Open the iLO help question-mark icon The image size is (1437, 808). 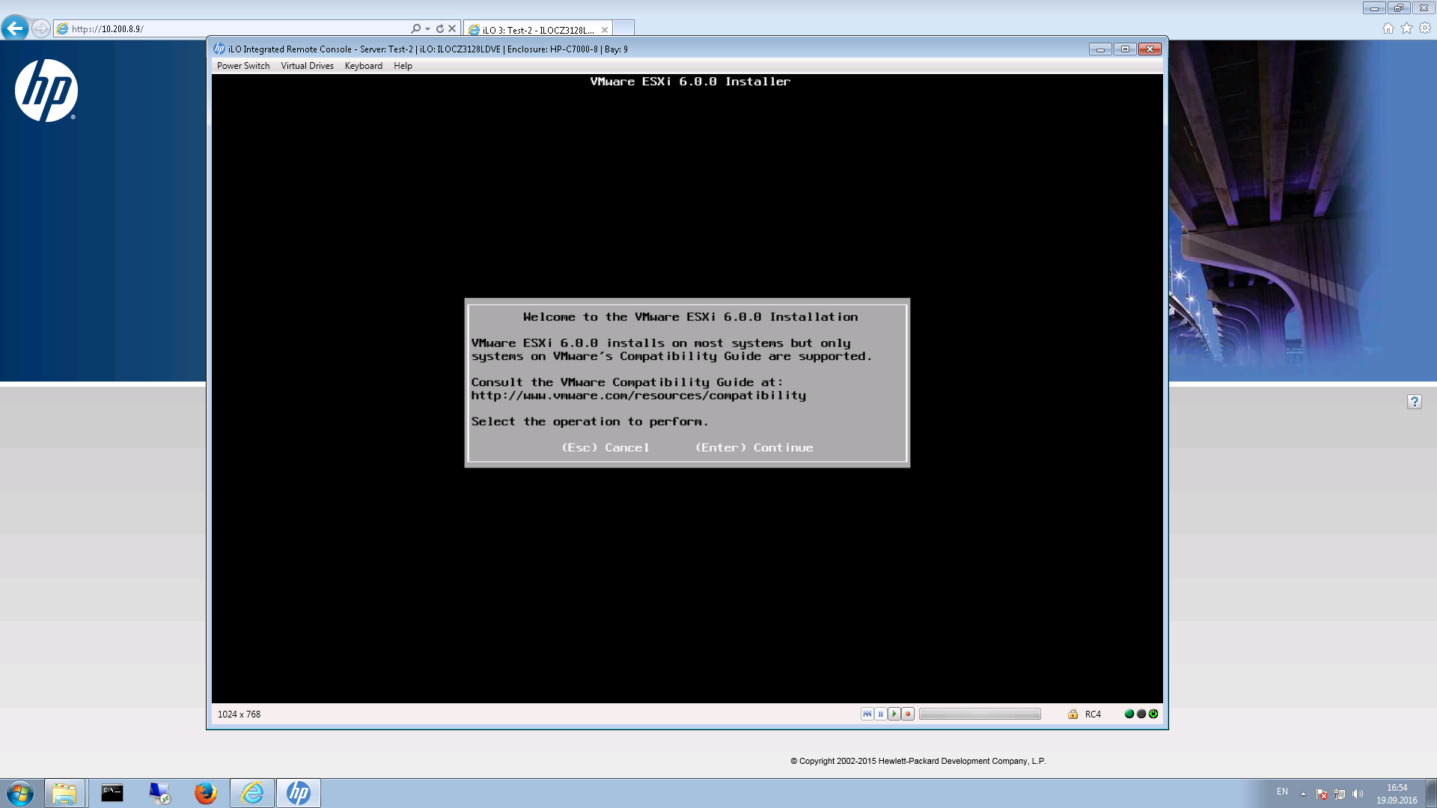1414,402
